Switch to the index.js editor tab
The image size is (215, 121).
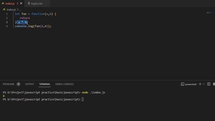(x=12, y=4)
